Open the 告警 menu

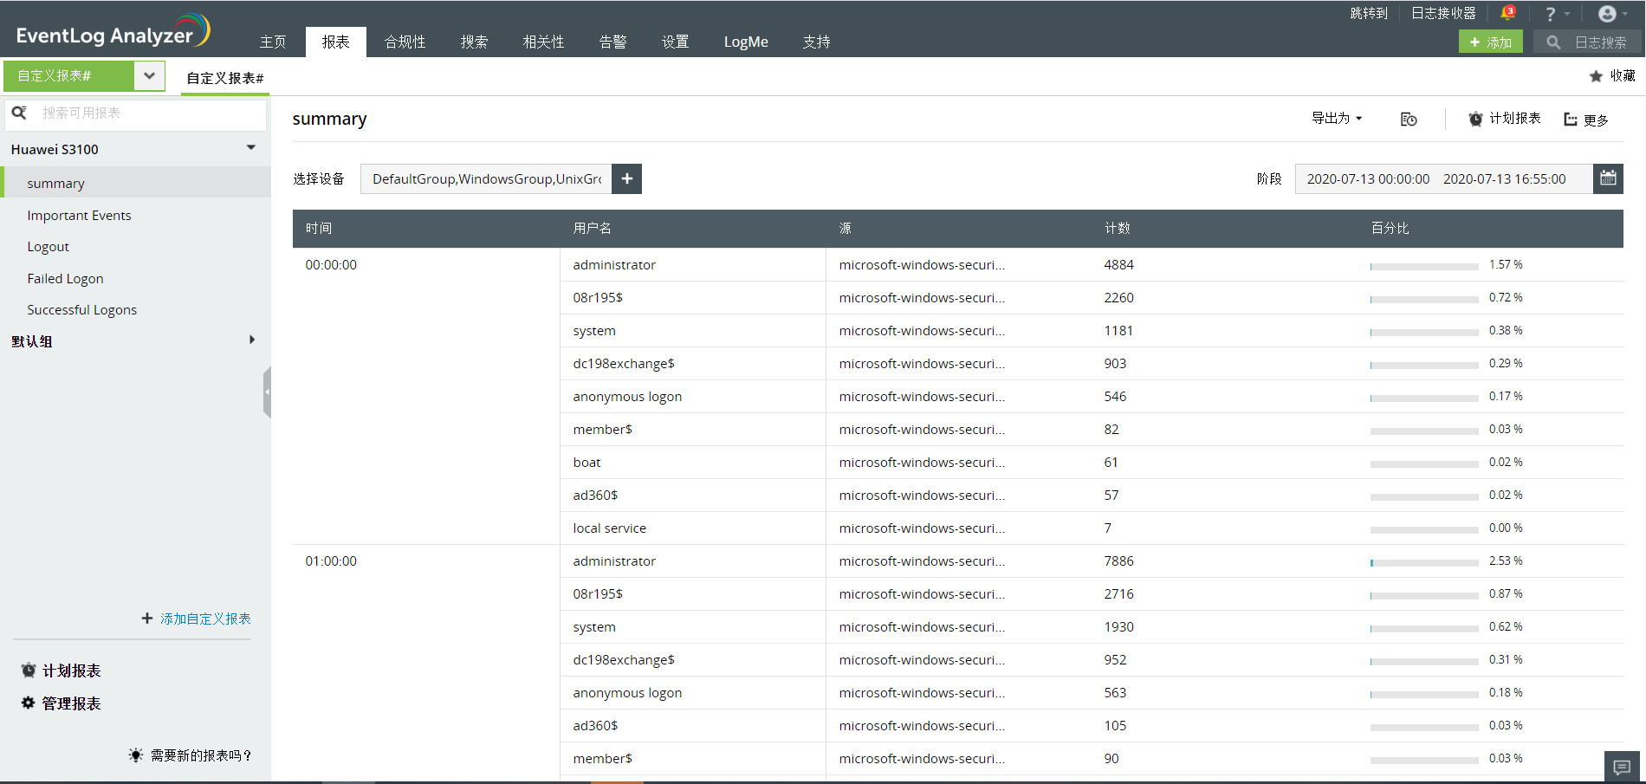pos(612,41)
